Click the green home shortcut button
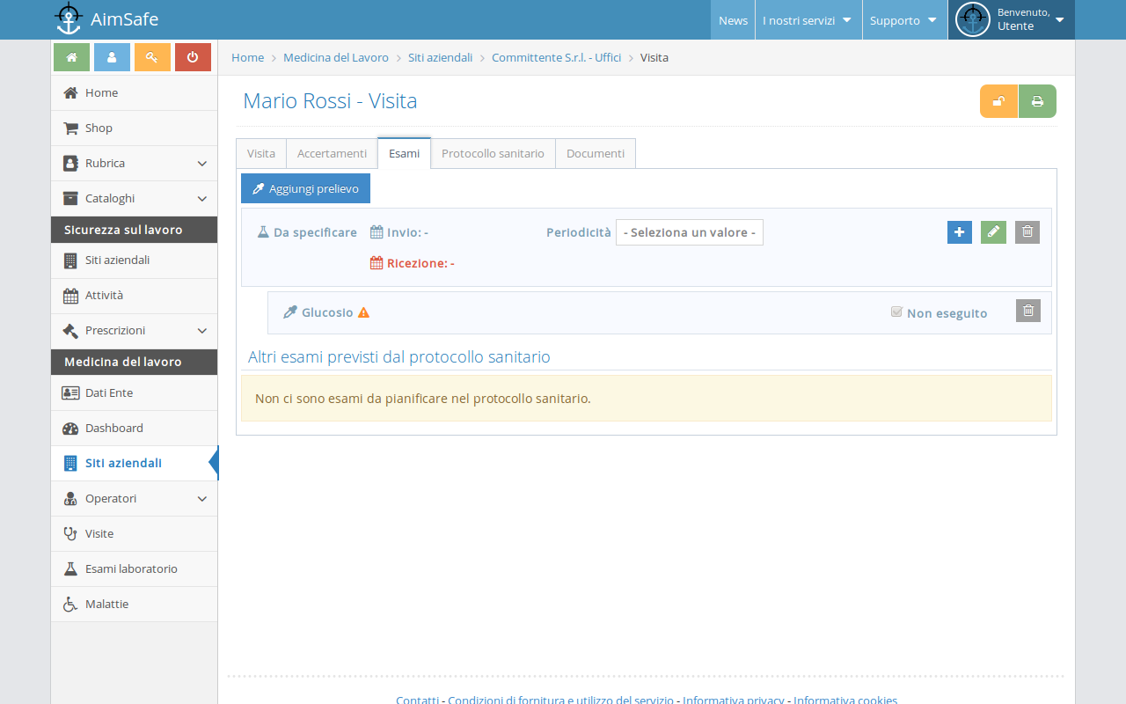 (x=71, y=57)
